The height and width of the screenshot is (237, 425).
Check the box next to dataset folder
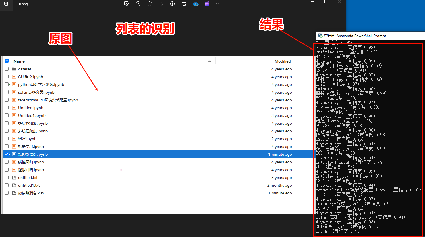[7, 69]
